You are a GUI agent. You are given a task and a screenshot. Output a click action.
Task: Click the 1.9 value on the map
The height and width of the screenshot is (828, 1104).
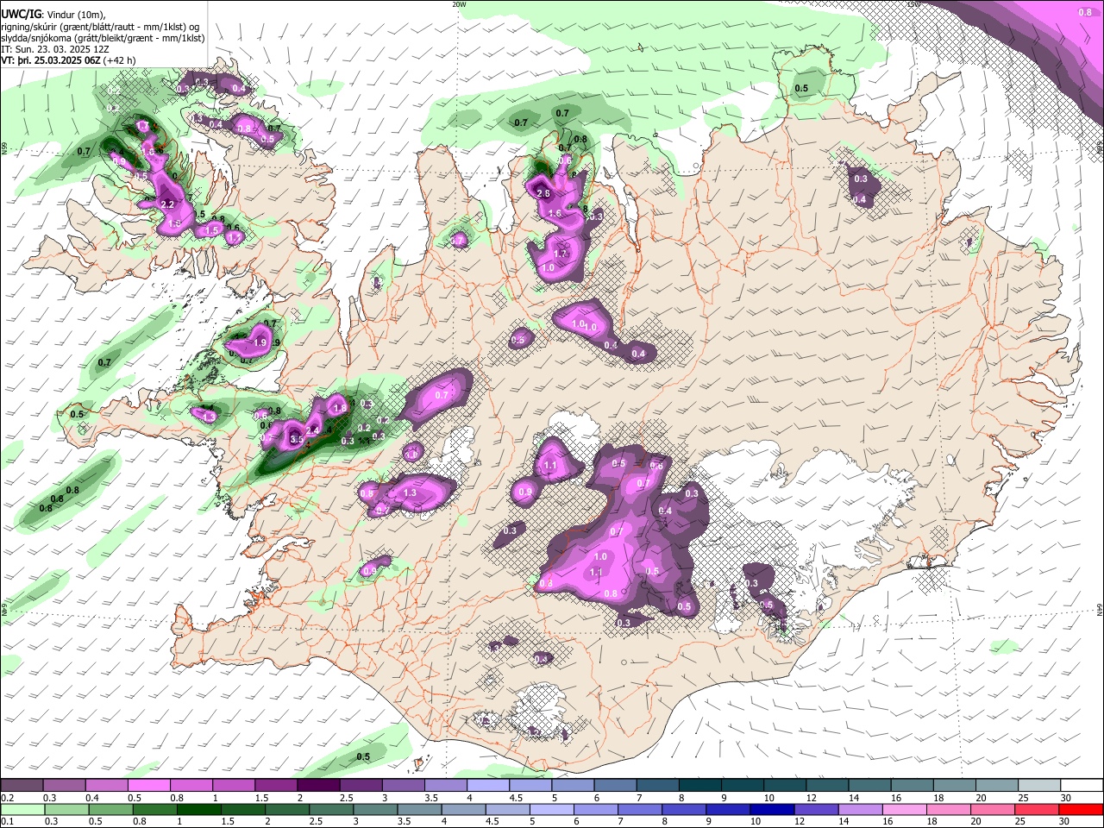pos(260,342)
